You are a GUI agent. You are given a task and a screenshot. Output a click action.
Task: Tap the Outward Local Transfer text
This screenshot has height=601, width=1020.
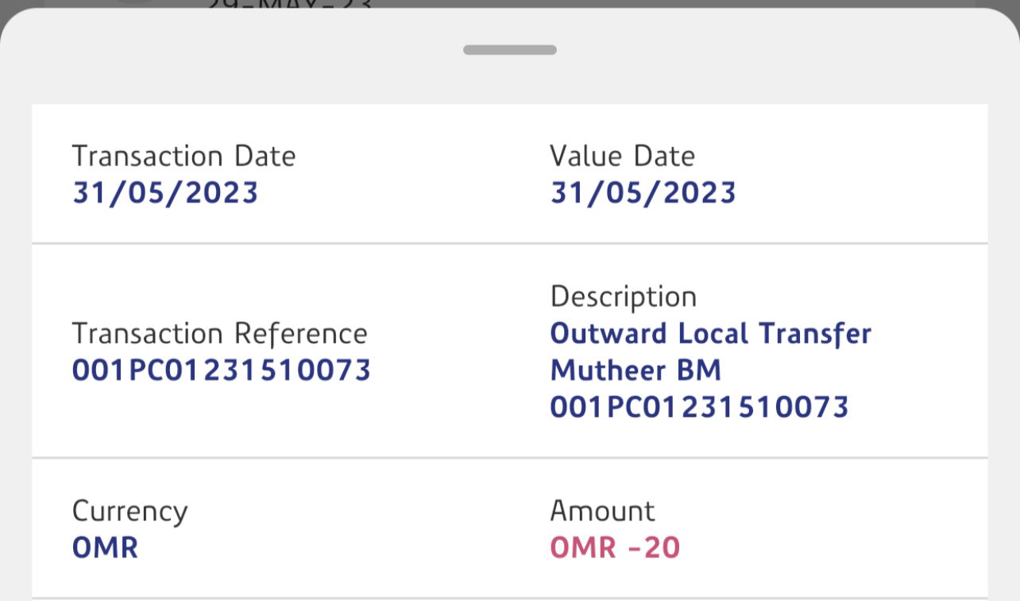click(710, 334)
